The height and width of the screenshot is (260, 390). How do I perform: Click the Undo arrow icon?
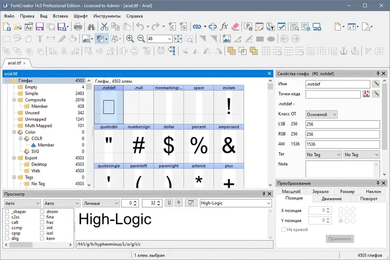pos(140,27)
